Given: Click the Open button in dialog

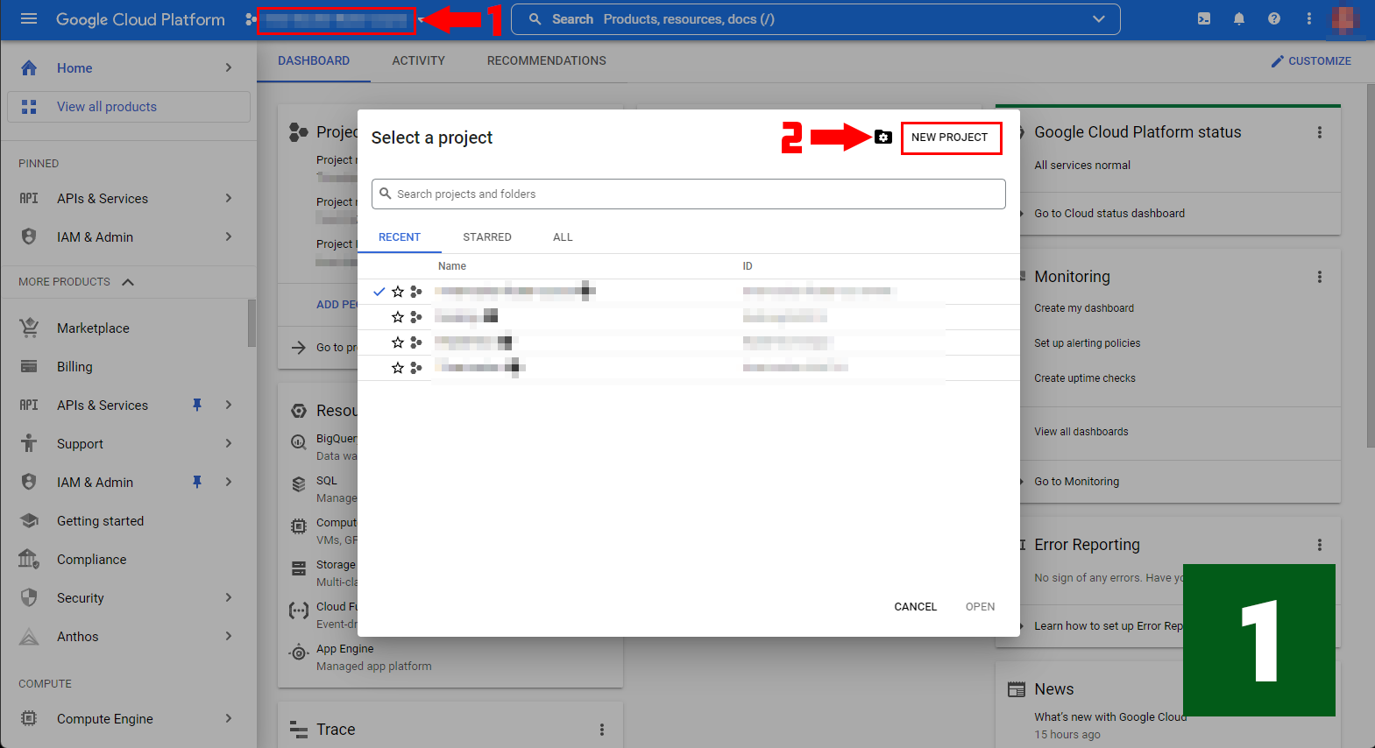Looking at the screenshot, I should tap(981, 606).
